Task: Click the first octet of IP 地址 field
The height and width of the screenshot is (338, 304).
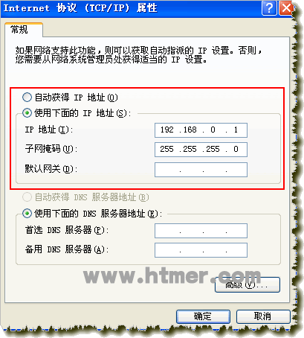Action: point(167,130)
